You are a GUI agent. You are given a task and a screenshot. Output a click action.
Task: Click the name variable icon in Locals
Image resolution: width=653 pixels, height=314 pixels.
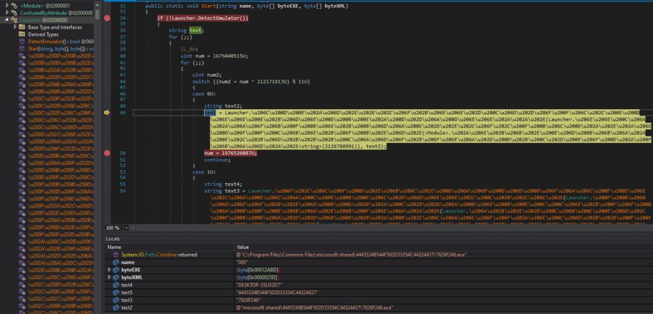[x=116, y=262]
